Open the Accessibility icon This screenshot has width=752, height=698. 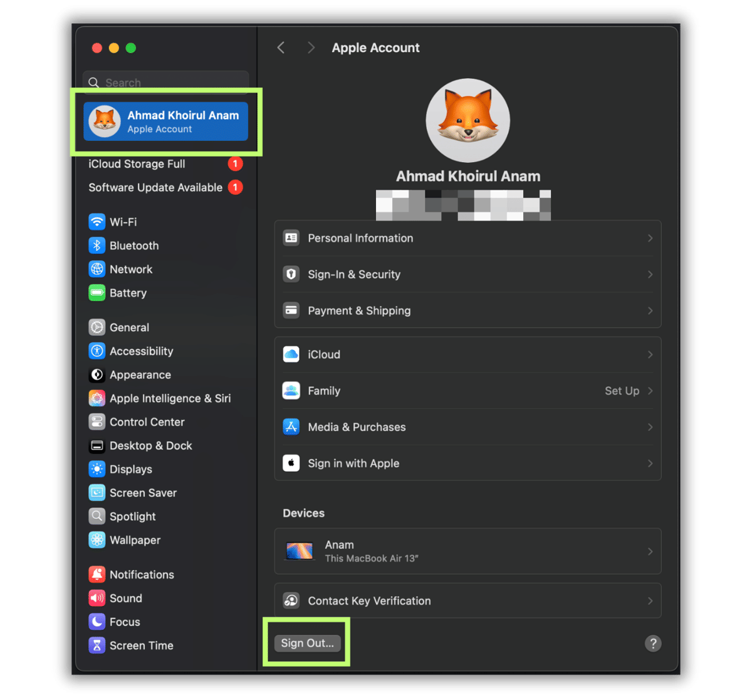[x=97, y=351]
